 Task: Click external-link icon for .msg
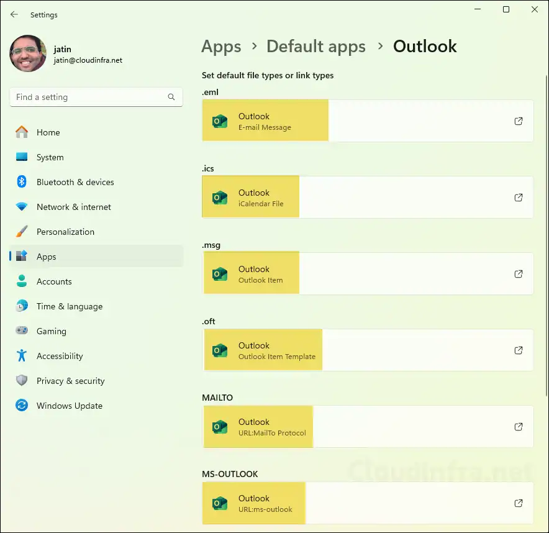519,274
